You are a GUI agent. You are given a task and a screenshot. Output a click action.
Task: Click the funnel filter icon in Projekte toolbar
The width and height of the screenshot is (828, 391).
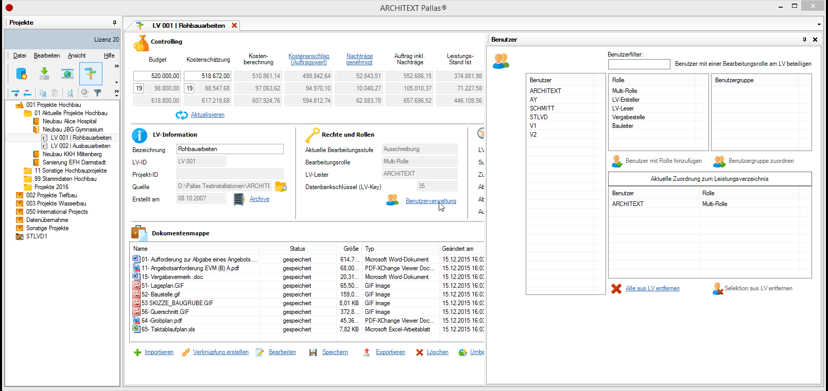97,93
